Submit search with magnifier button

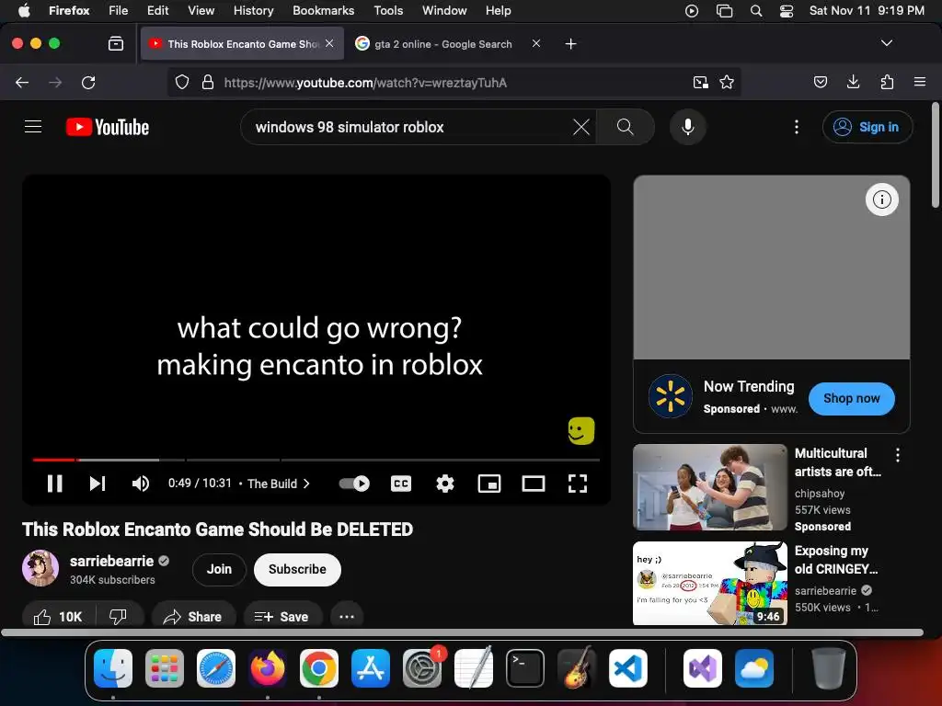[626, 127]
